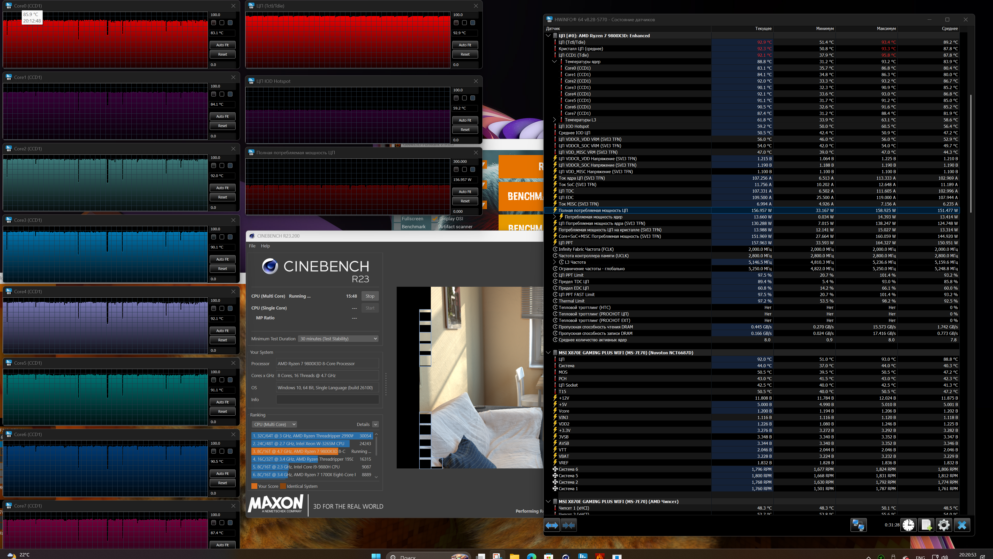Click the blue X close-sensors icon

[962, 525]
